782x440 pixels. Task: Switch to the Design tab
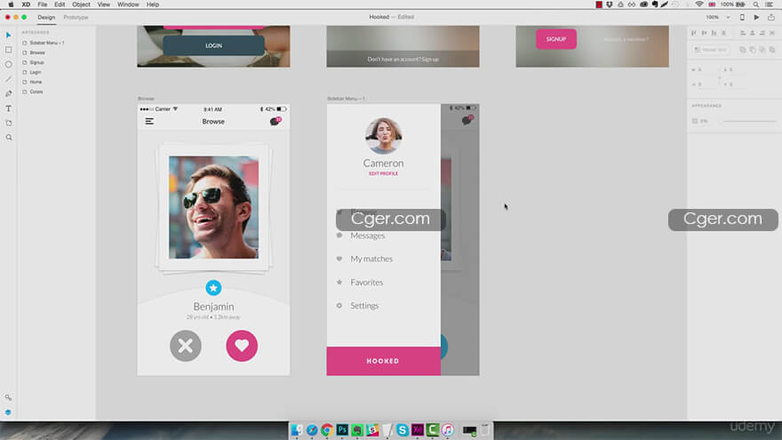[x=46, y=17]
